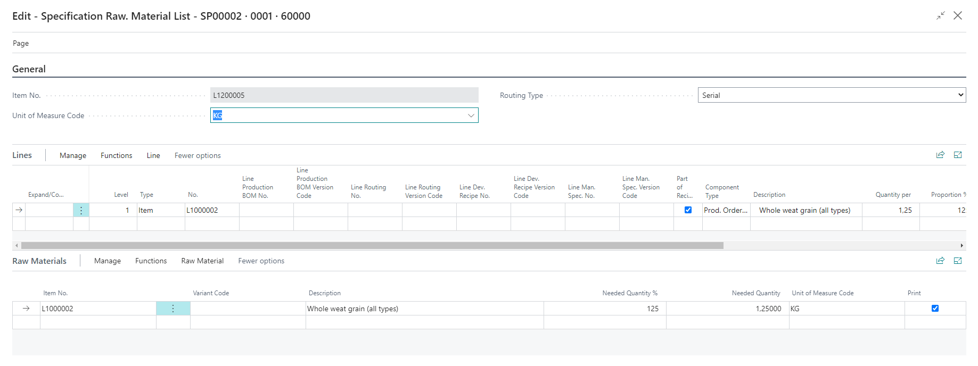Toggle Part of Recipe checkbox for L1000002
This screenshot has height=366, width=978.
tap(688, 210)
